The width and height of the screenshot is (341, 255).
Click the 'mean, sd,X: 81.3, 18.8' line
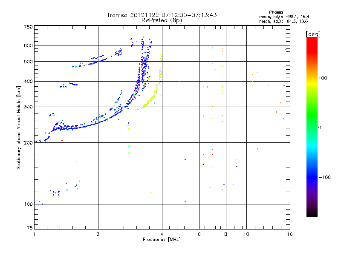283,21
